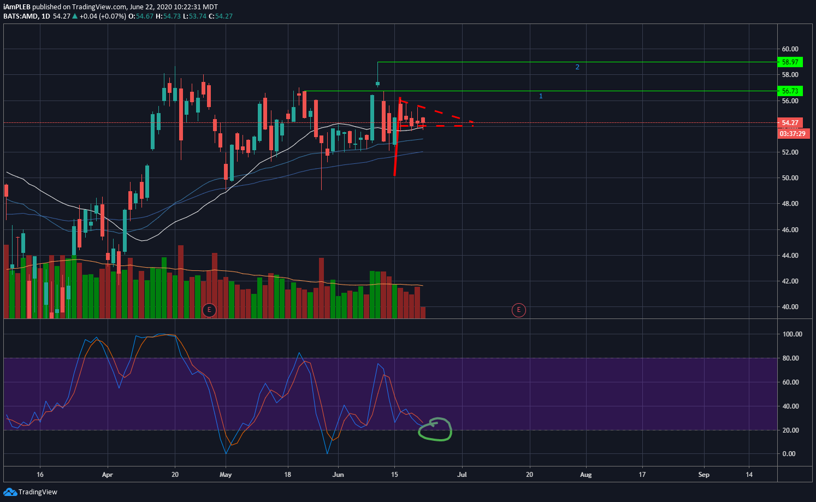Click the 48.00 price axis label
Image resolution: width=816 pixels, height=502 pixels.
[x=790, y=204]
